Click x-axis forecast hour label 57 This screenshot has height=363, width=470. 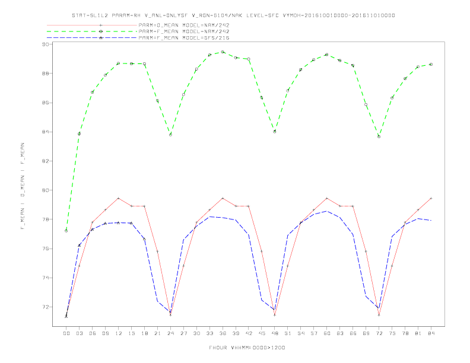pos(314,333)
